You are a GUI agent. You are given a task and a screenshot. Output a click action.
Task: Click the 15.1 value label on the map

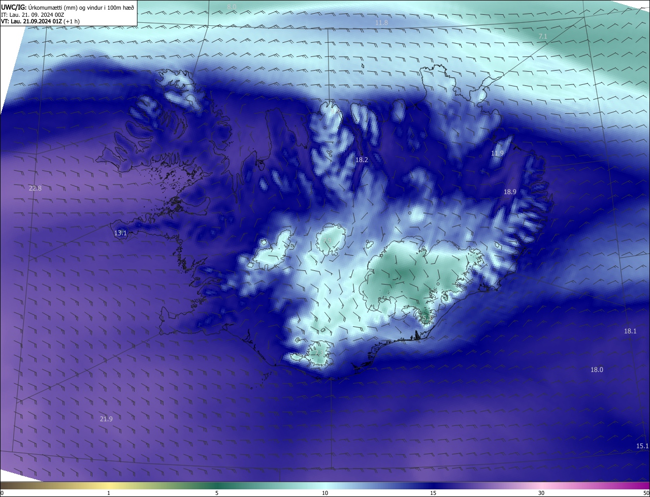pos(642,446)
